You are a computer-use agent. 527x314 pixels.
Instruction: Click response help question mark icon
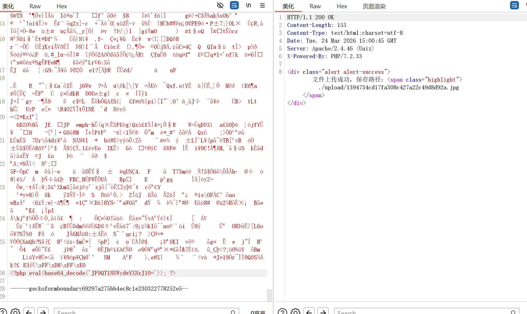click(x=282, y=311)
